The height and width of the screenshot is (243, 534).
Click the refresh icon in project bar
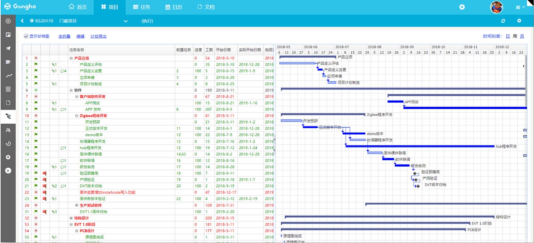point(503,21)
